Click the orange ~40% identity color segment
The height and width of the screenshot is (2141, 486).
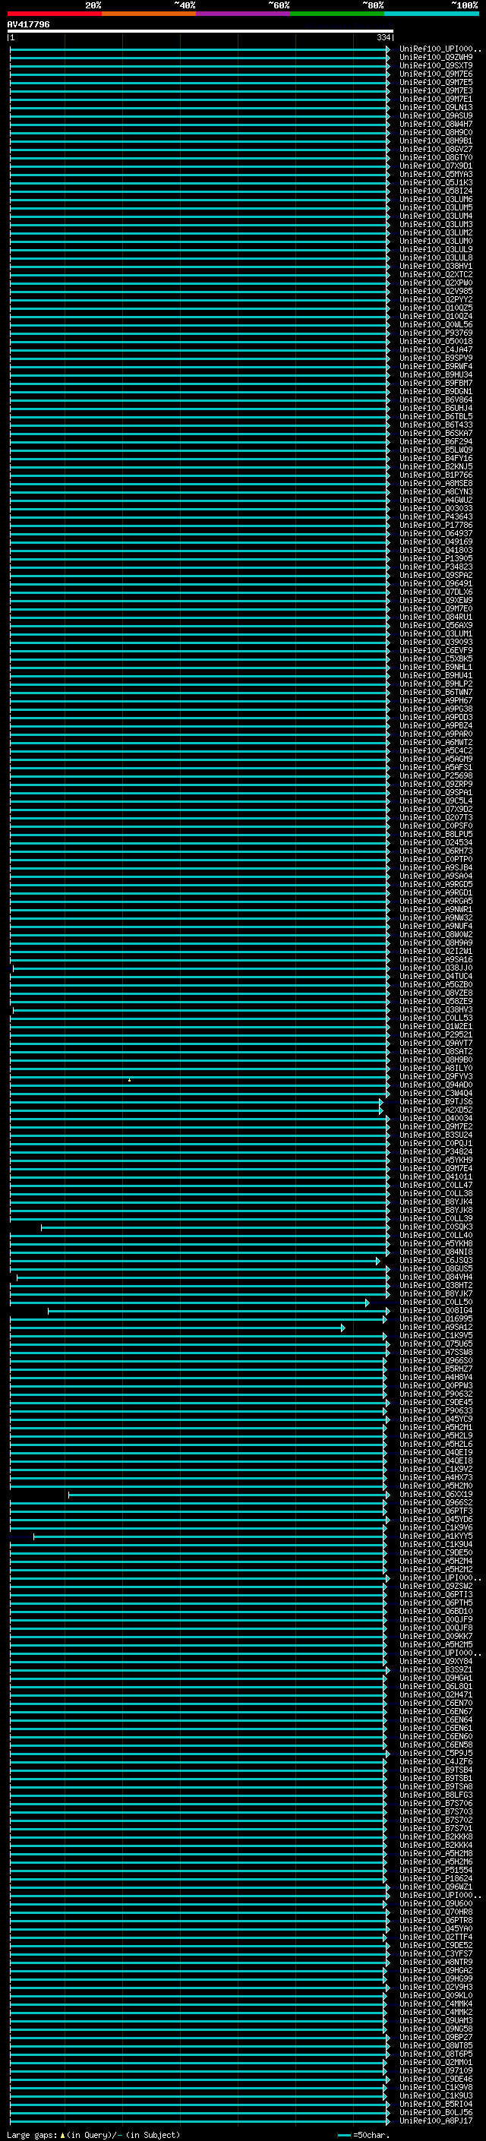[x=149, y=14]
